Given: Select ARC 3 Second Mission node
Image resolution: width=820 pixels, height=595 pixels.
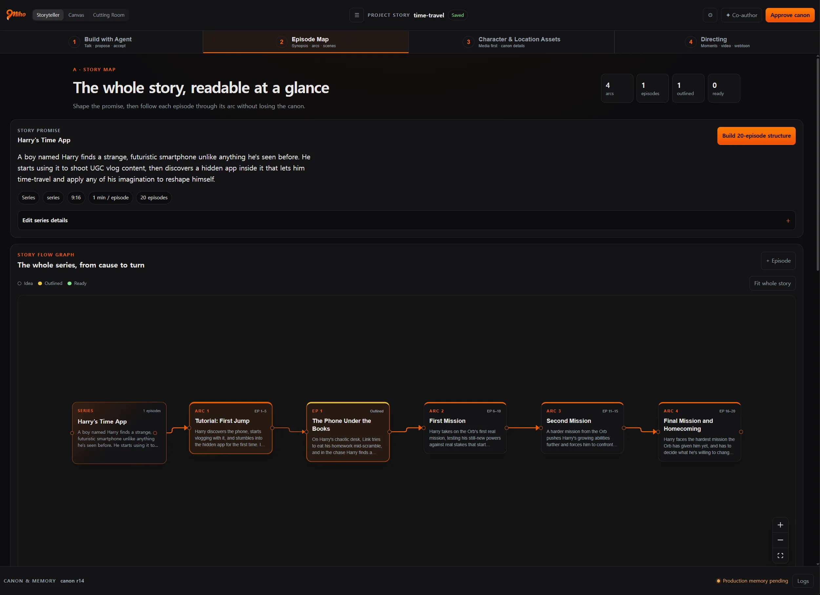Looking at the screenshot, I should point(582,427).
